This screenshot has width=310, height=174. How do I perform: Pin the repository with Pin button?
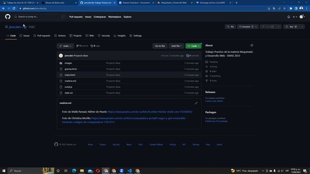coord(231,27)
